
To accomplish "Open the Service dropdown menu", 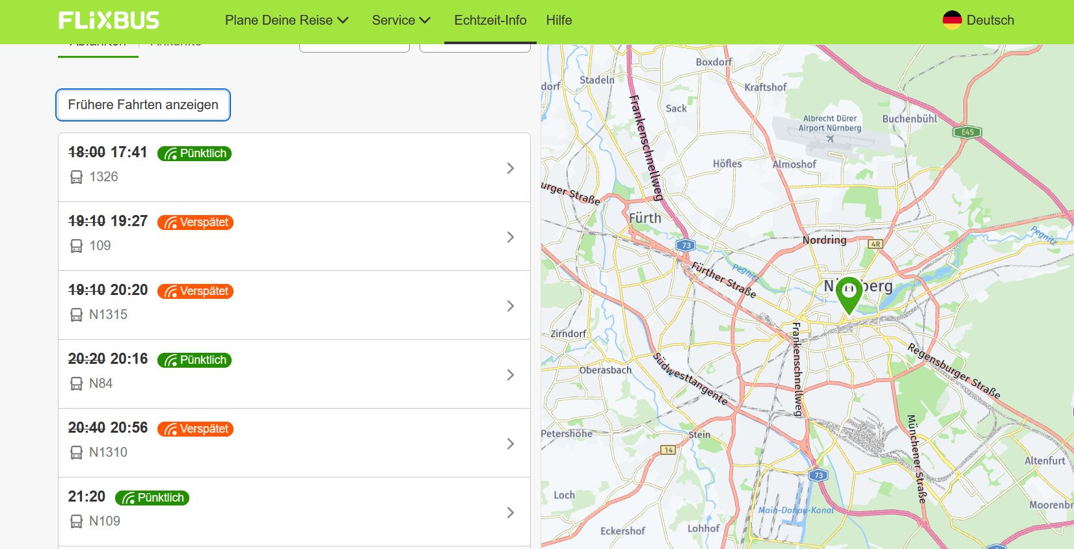I will [401, 20].
